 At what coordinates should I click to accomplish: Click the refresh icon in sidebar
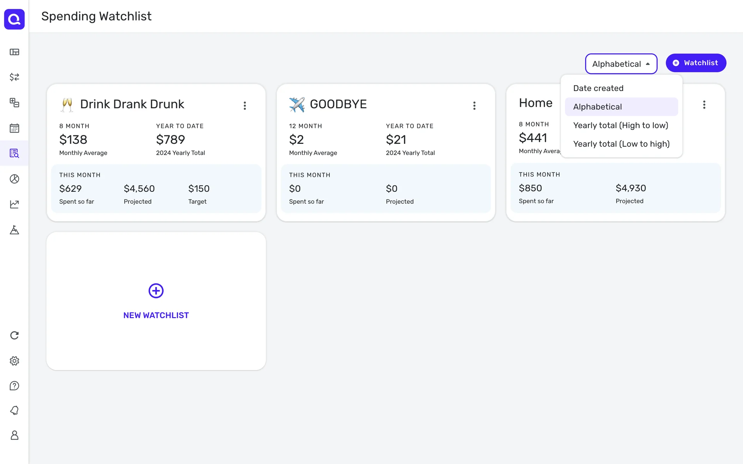coord(14,335)
